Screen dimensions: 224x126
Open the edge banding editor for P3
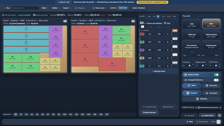[x=175, y=46]
